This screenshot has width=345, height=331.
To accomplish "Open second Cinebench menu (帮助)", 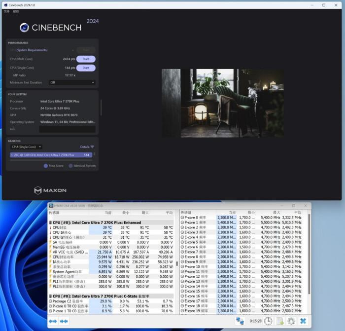I will click(16, 11).
